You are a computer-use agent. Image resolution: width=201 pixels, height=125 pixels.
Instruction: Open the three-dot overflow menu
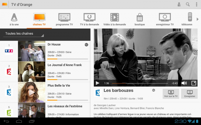(196, 5)
